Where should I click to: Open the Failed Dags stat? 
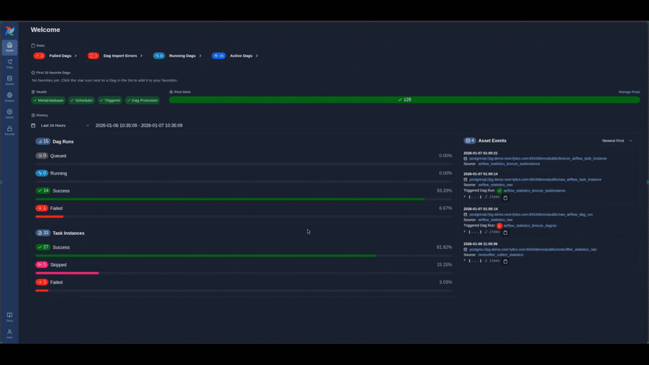point(55,56)
